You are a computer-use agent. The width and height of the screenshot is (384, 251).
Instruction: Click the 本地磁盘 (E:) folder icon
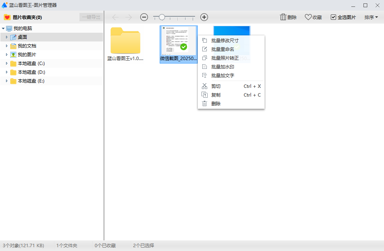point(13,81)
